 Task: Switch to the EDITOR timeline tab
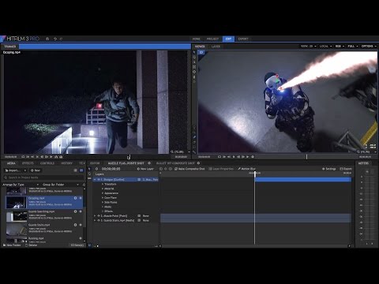(x=95, y=163)
